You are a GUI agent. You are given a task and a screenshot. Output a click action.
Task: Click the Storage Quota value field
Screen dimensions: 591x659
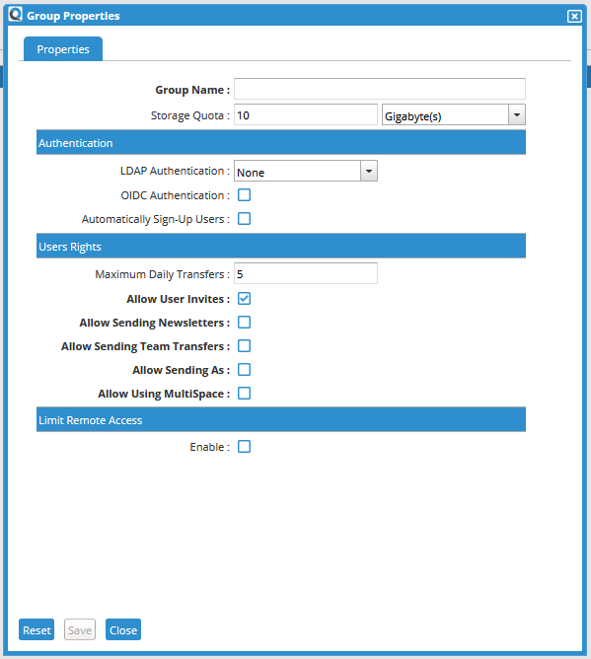[306, 114]
